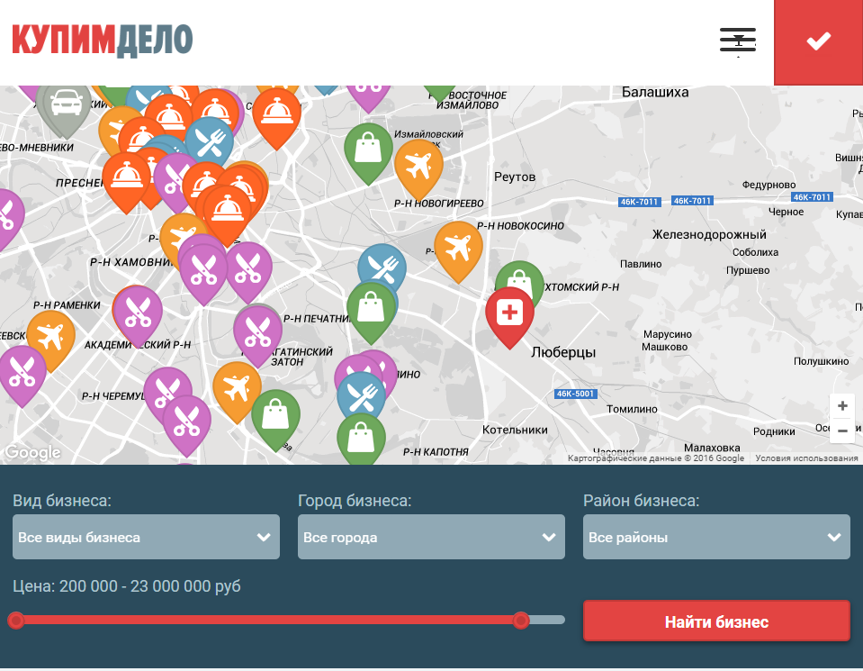Click the purple scissors marker above АКАДЕМИЧЕСКИЙ Р-Н label

pos(138,313)
